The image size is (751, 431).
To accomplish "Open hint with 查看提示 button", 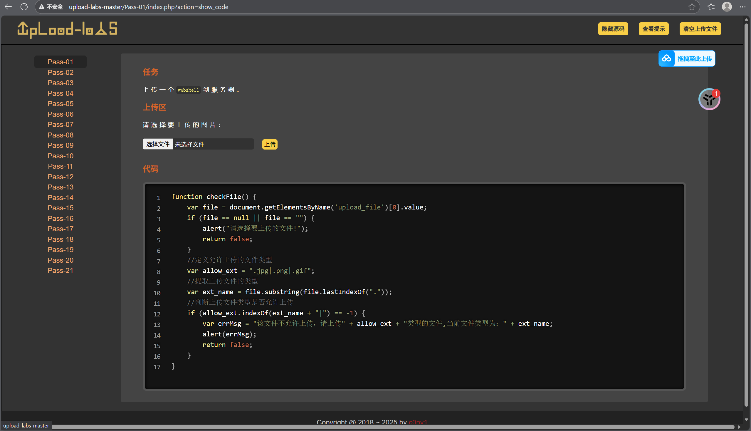I will click(x=653, y=29).
